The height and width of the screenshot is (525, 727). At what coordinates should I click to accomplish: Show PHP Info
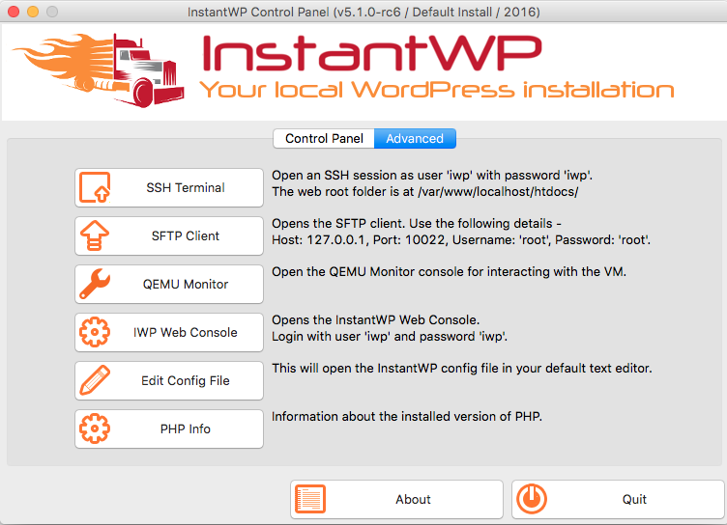(x=169, y=428)
